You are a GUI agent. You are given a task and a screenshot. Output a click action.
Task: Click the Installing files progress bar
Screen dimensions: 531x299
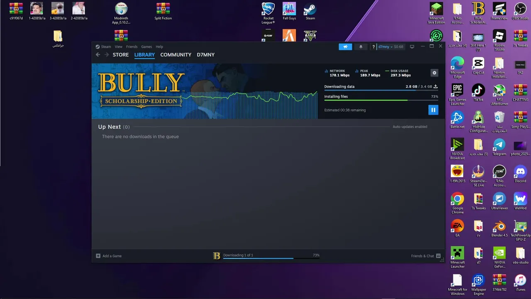tap(381, 100)
